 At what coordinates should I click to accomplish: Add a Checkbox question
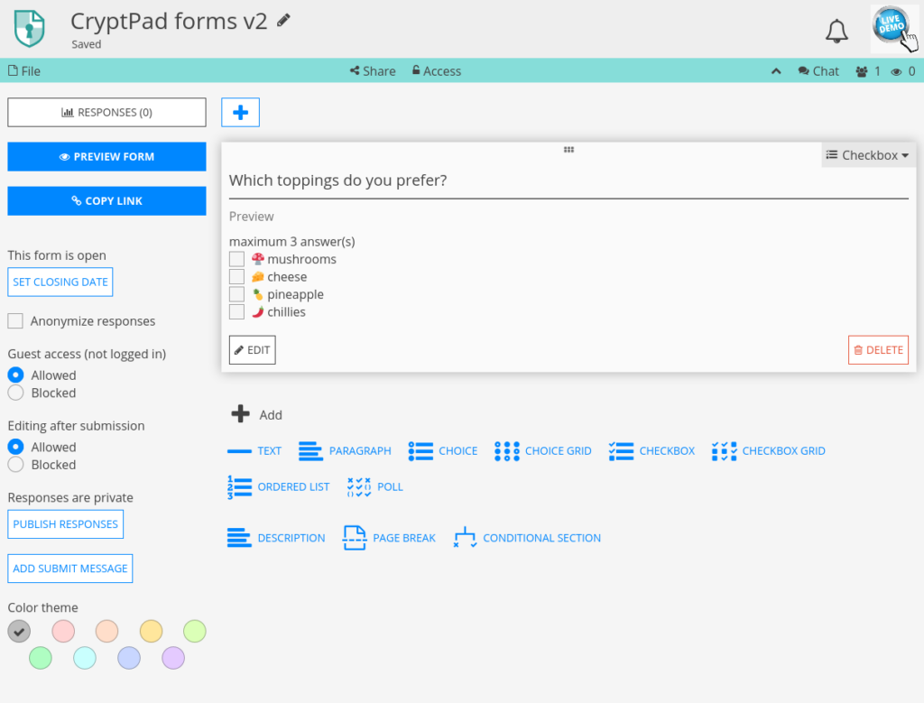tap(651, 451)
